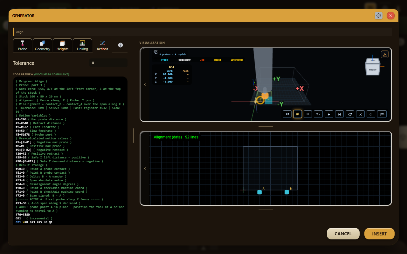Screen dimensions: 407x254
Task: Change the 2× playback speed
Action: 318,114
